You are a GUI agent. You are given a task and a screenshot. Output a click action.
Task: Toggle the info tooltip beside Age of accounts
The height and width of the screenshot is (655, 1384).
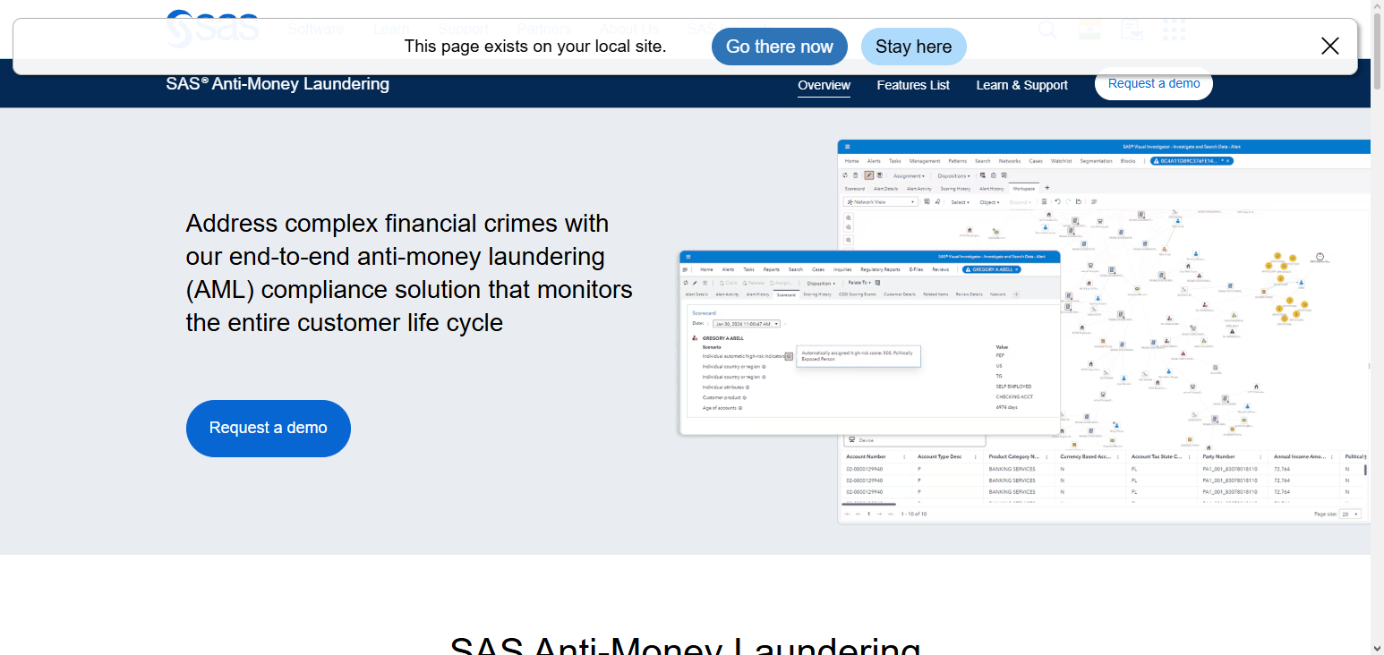(739, 407)
